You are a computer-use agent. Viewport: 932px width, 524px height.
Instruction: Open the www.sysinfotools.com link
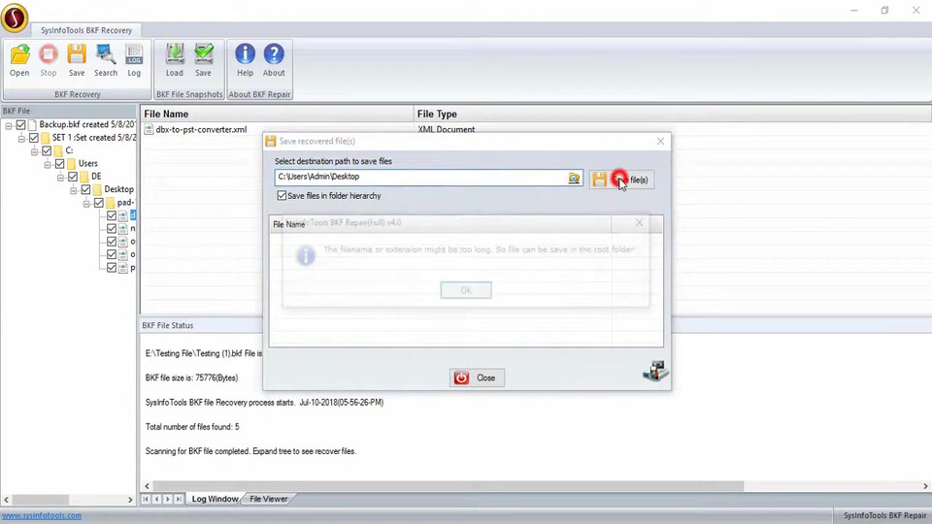coord(42,515)
